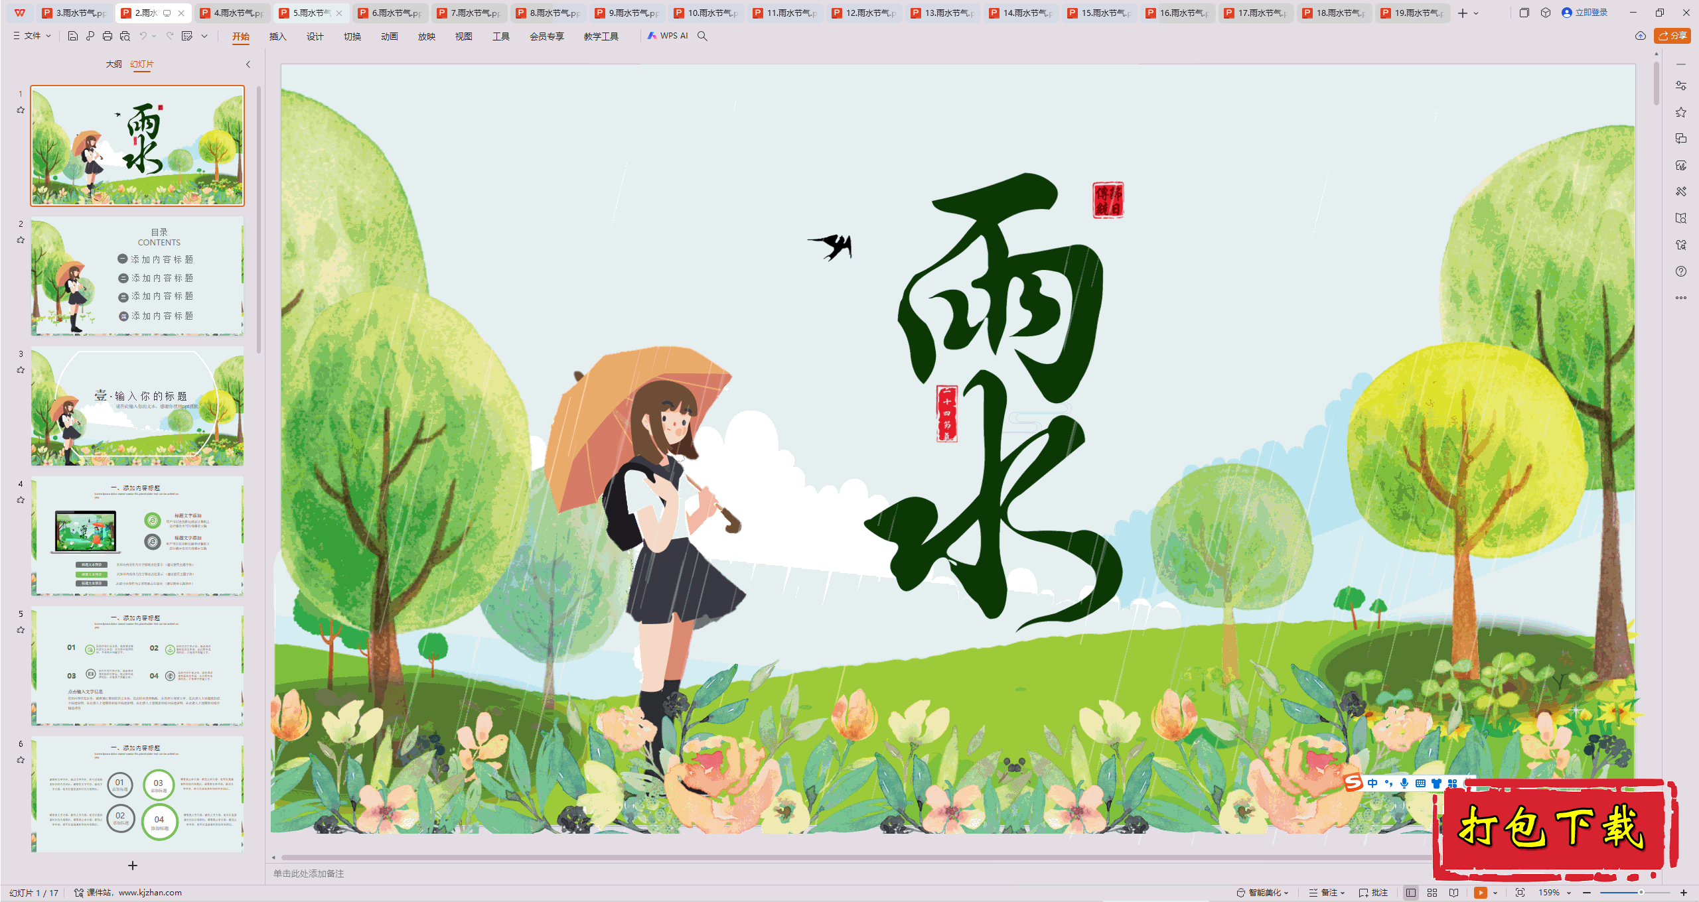The width and height of the screenshot is (1699, 902).
Task: Select slide 3 thumbnail titled 输入你的标题
Action: (137, 406)
